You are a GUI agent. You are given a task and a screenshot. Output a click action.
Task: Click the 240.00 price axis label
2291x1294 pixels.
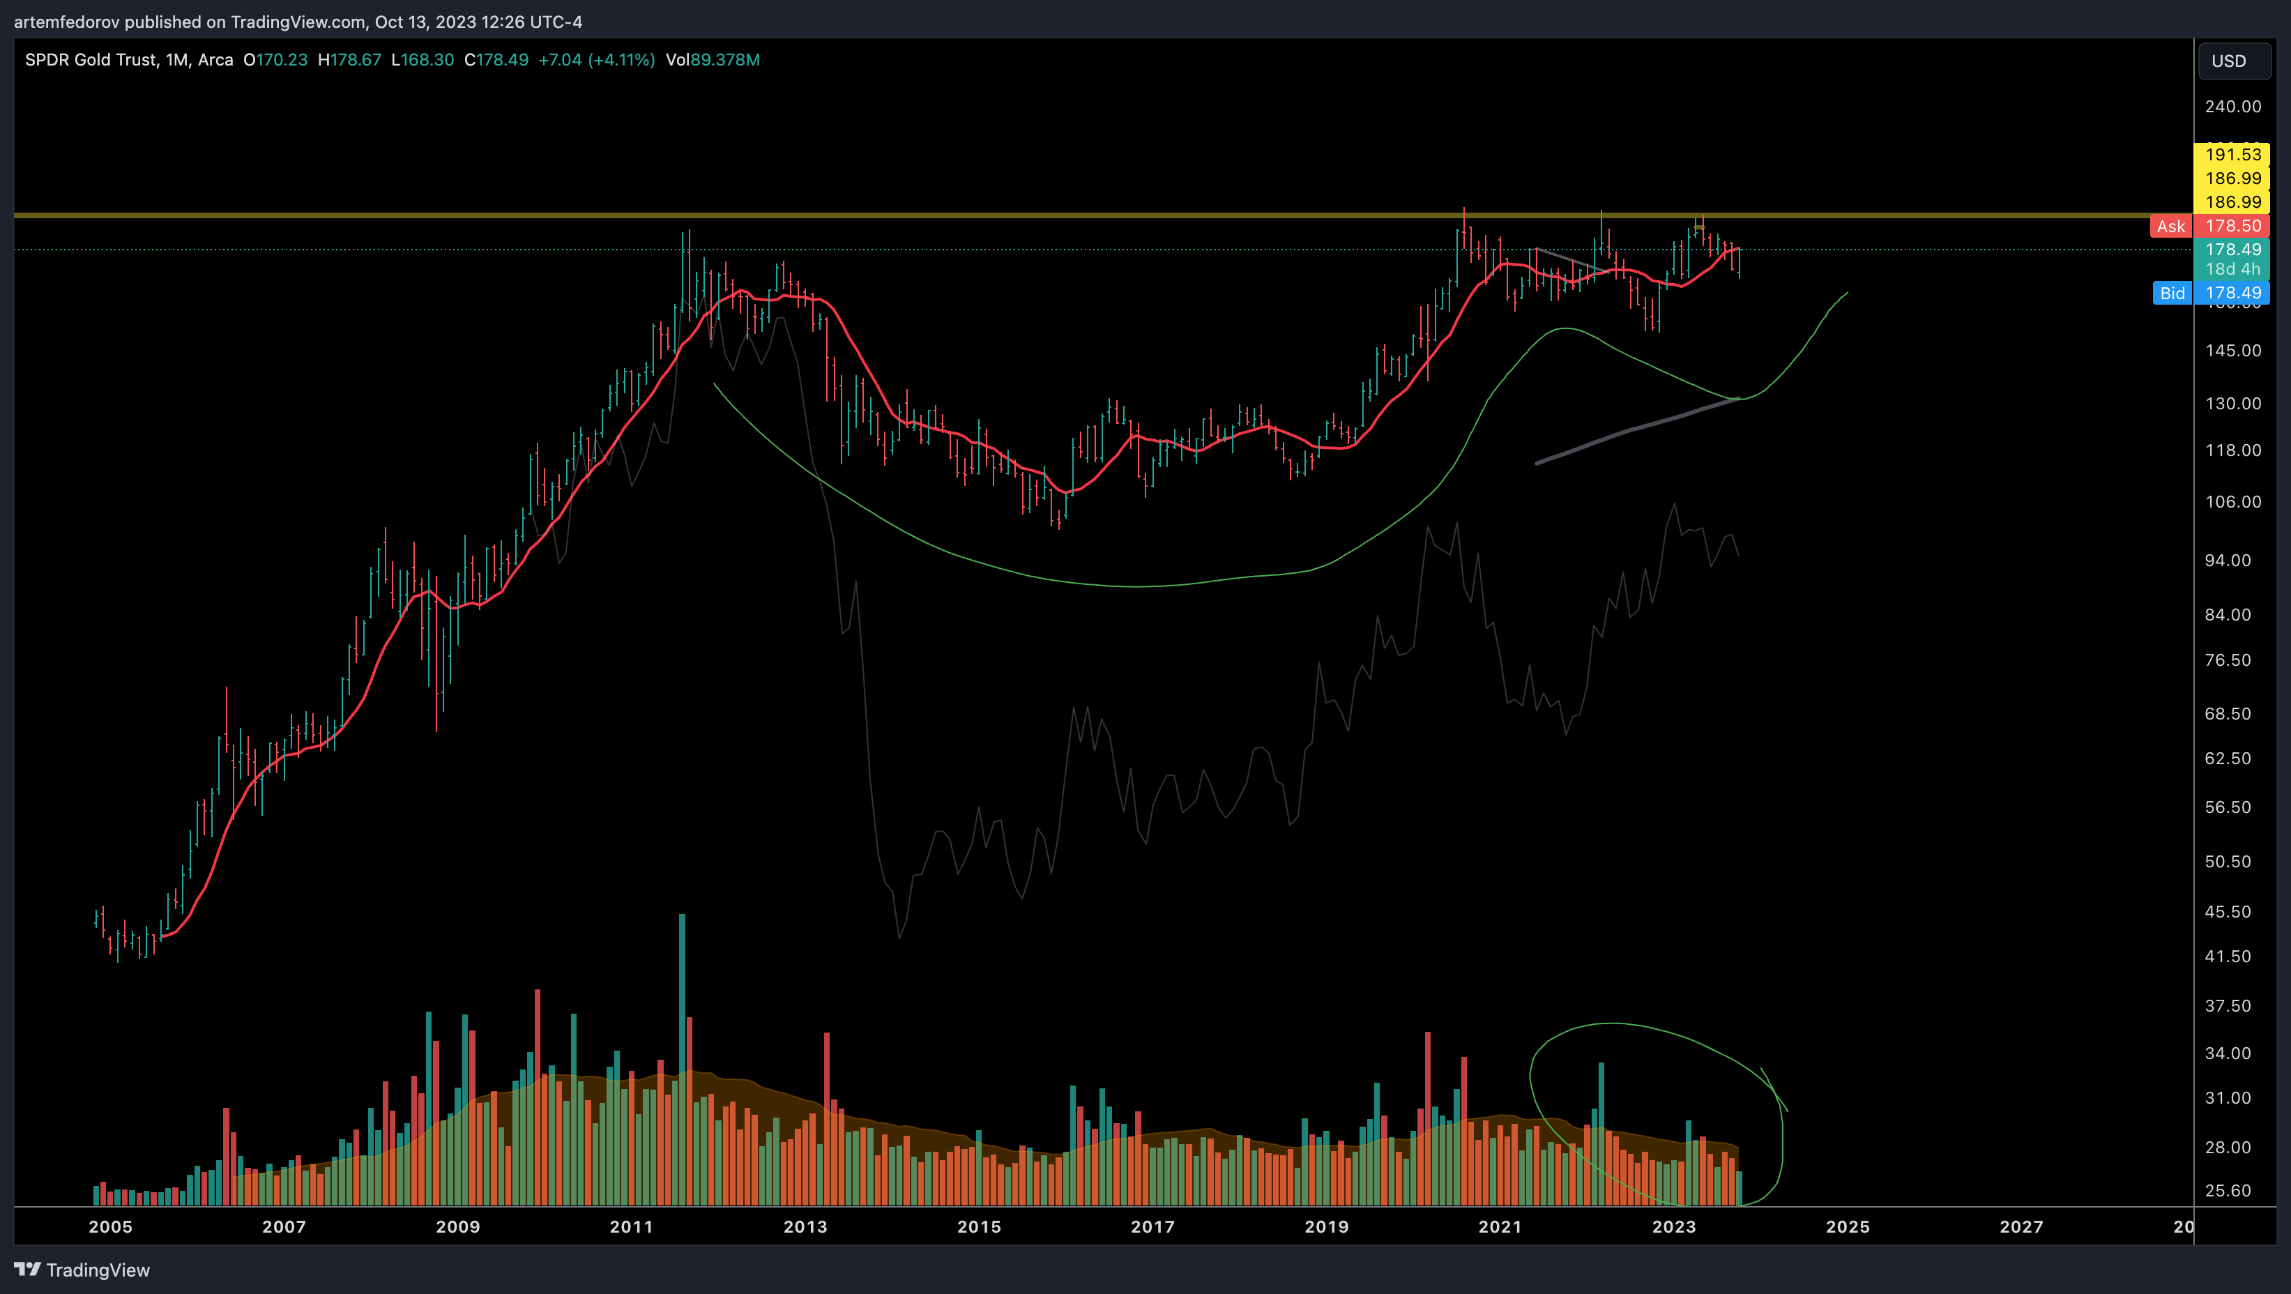(x=2232, y=107)
